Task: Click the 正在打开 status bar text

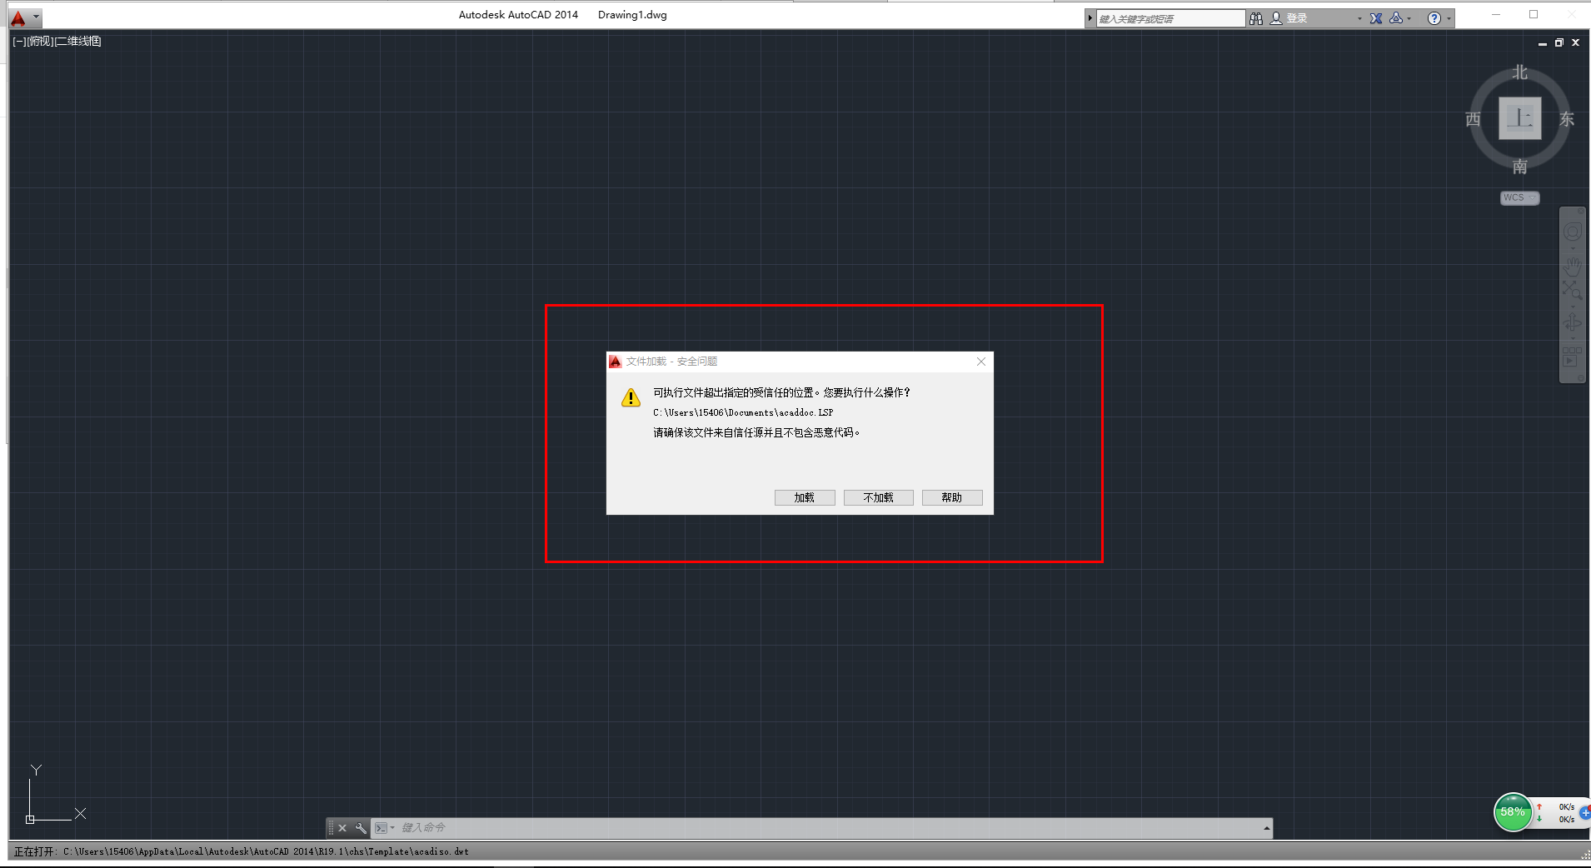Action: pyautogui.click(x=242, y=851)
